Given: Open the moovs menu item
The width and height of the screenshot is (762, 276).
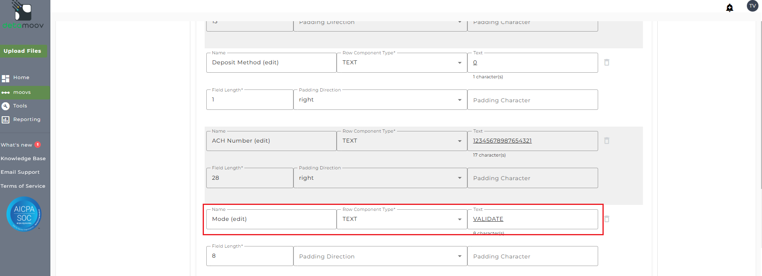Looking at the screenshot, I should (22, 92).
